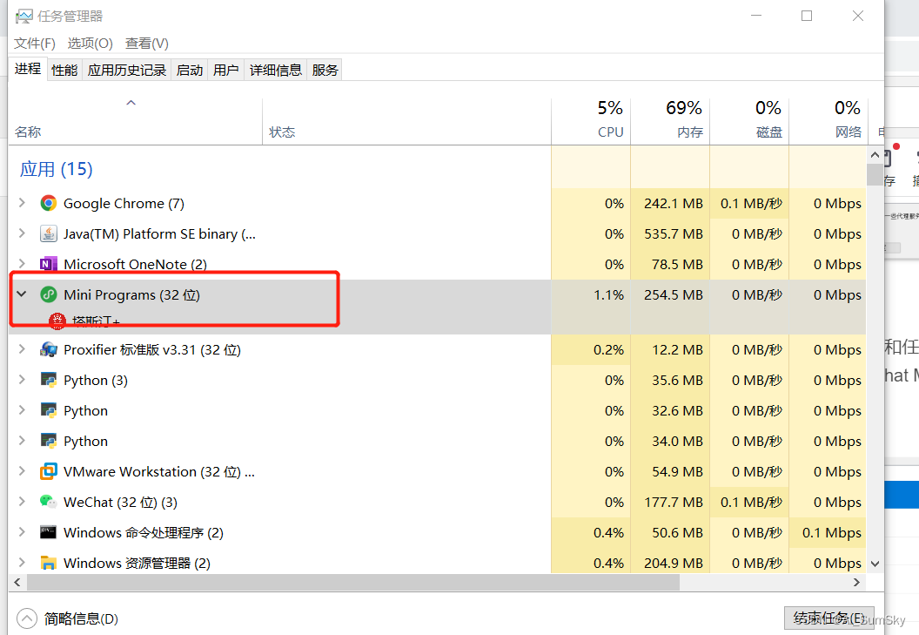Switch to the 用户 tab

pos(225,71)
